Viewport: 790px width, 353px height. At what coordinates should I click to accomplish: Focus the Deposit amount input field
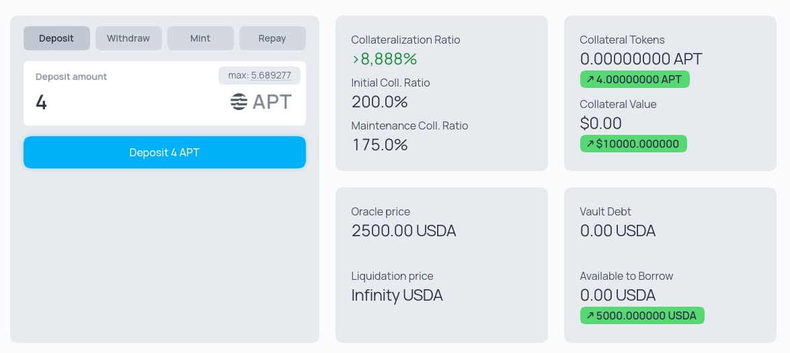point(126,102)
